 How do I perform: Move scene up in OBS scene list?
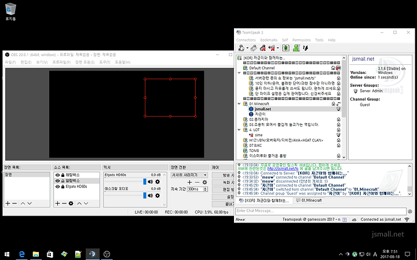coord(23,203)
